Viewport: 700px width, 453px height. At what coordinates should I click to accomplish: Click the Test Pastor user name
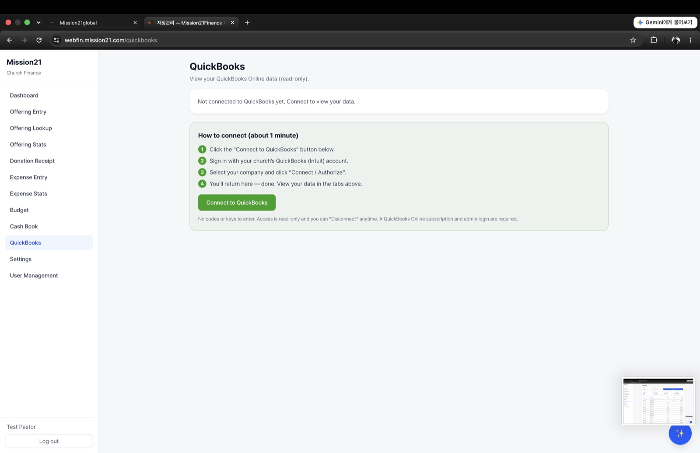point(21,427)
